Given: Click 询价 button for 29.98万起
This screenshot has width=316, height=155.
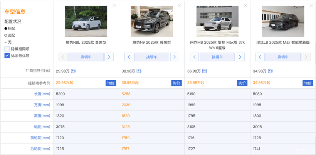Looking at the screenshot, I should tap(111, 83).
